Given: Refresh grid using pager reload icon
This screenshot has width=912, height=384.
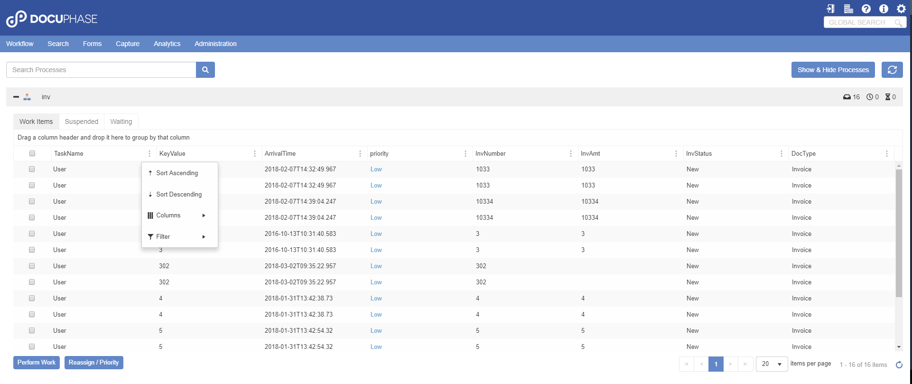Looking at the screenshot, I should click(x=899, y=365).
